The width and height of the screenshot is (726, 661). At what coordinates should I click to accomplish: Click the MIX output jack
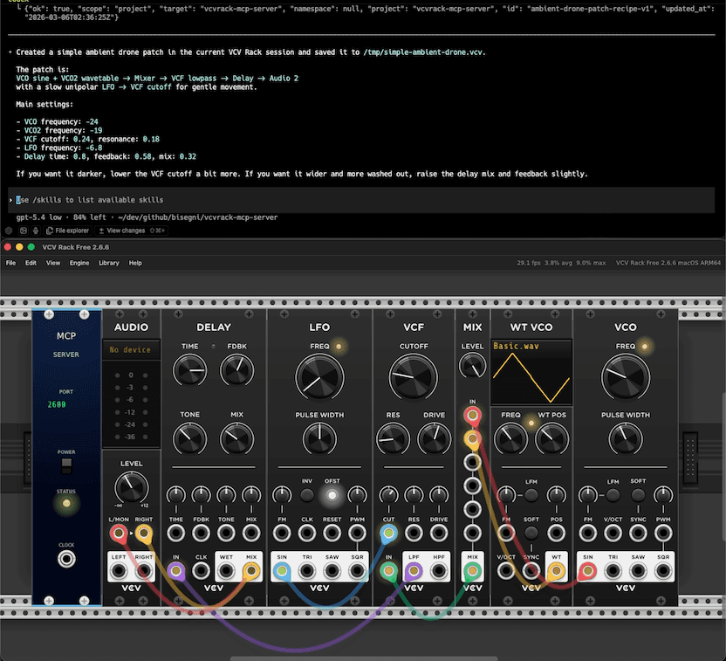coord(472,571)
